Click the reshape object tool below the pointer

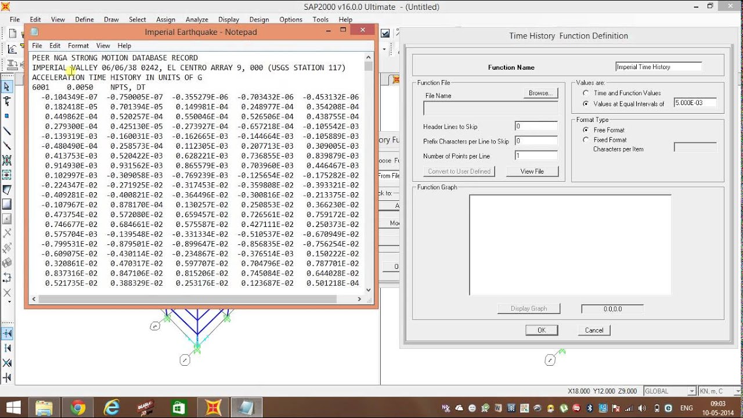tap(7, 101)
